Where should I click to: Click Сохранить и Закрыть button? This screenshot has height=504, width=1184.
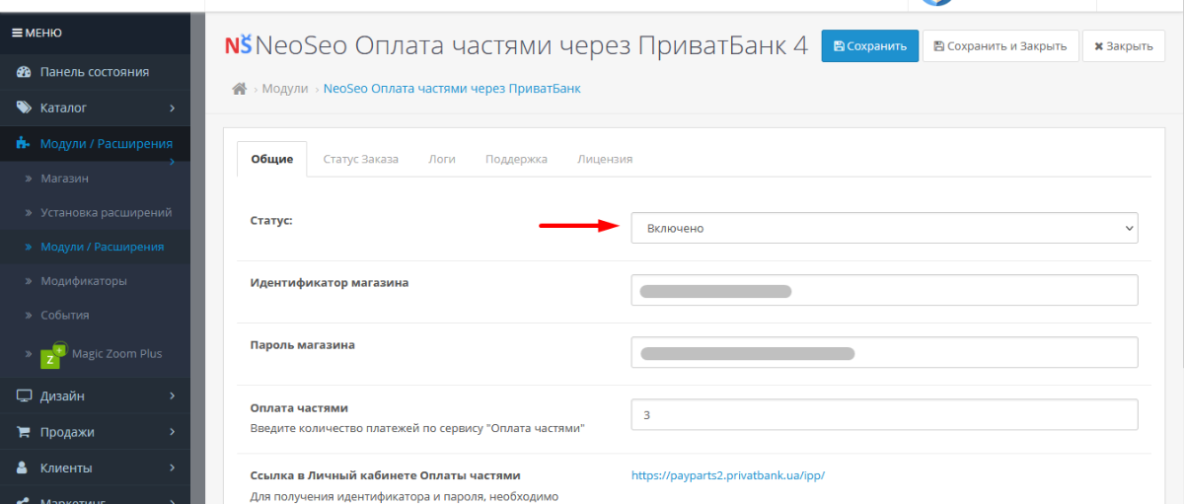click(999, 46)
